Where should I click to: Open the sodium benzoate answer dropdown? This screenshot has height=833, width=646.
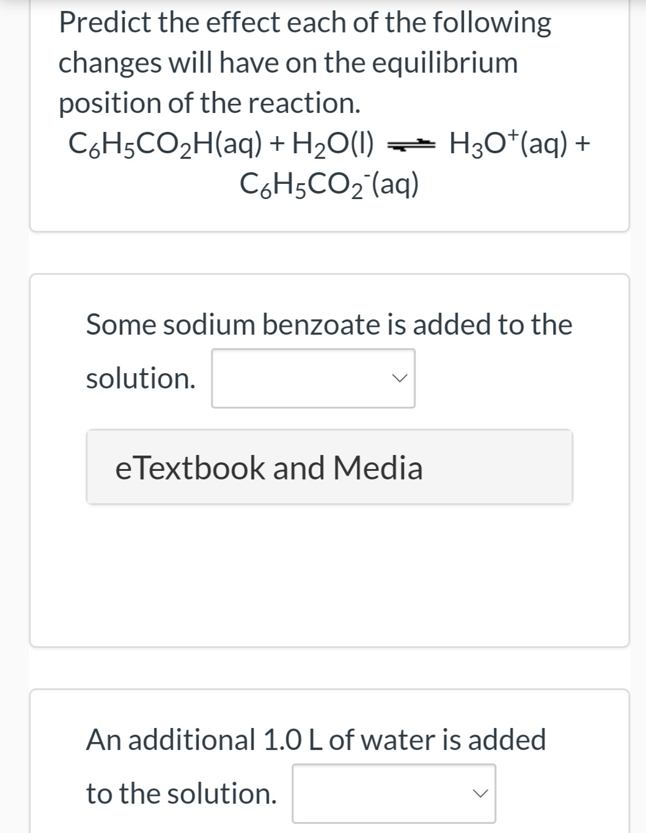[x=313, y=378]
